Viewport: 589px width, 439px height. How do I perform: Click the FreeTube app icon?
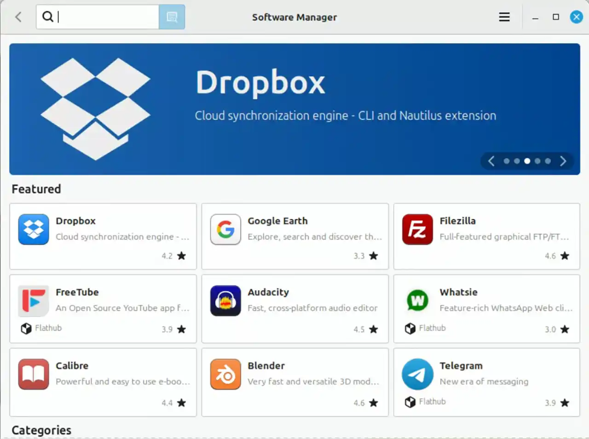(x=34, y=301)
